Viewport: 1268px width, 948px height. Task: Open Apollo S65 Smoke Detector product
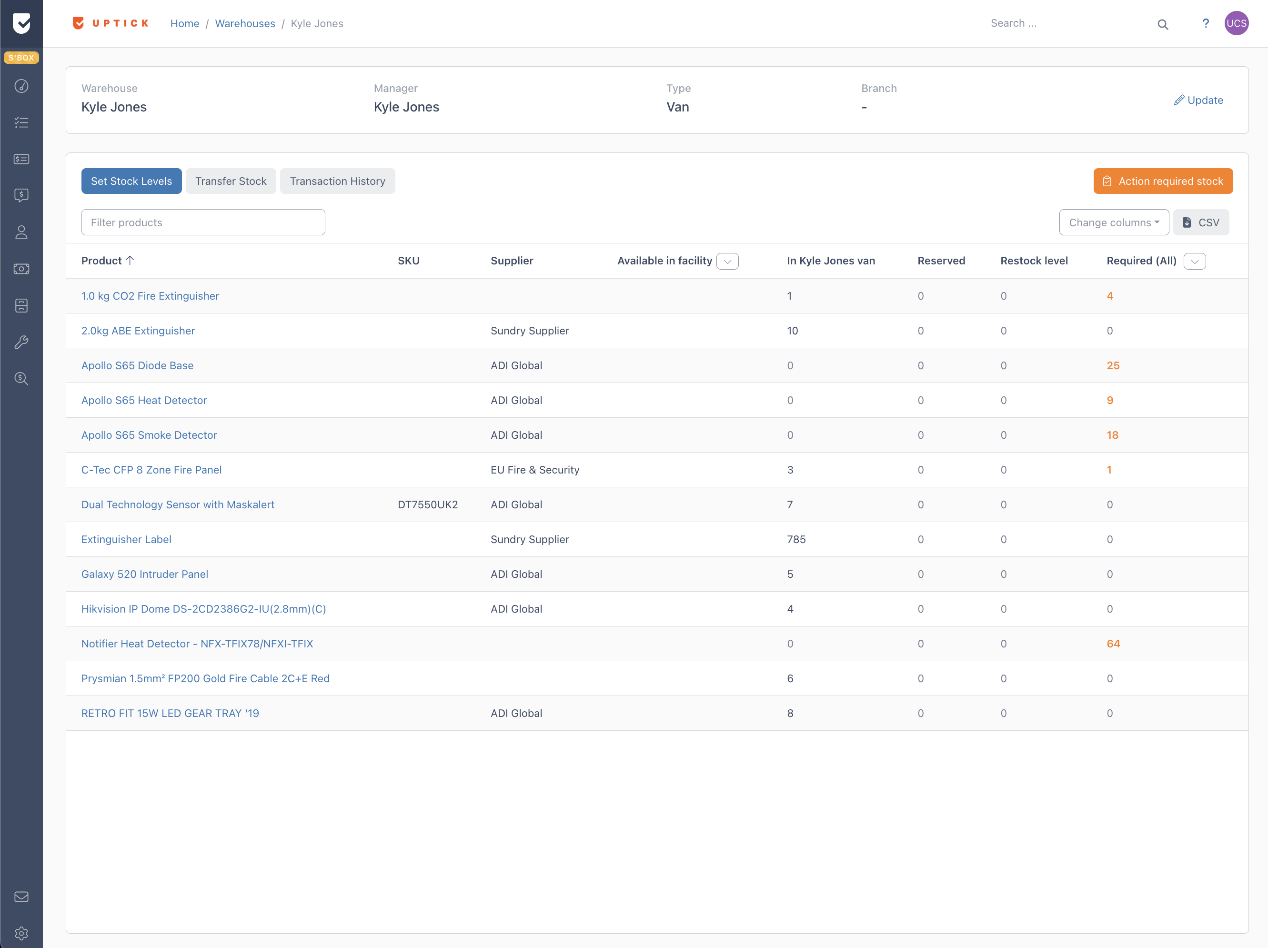coord(149,435)
